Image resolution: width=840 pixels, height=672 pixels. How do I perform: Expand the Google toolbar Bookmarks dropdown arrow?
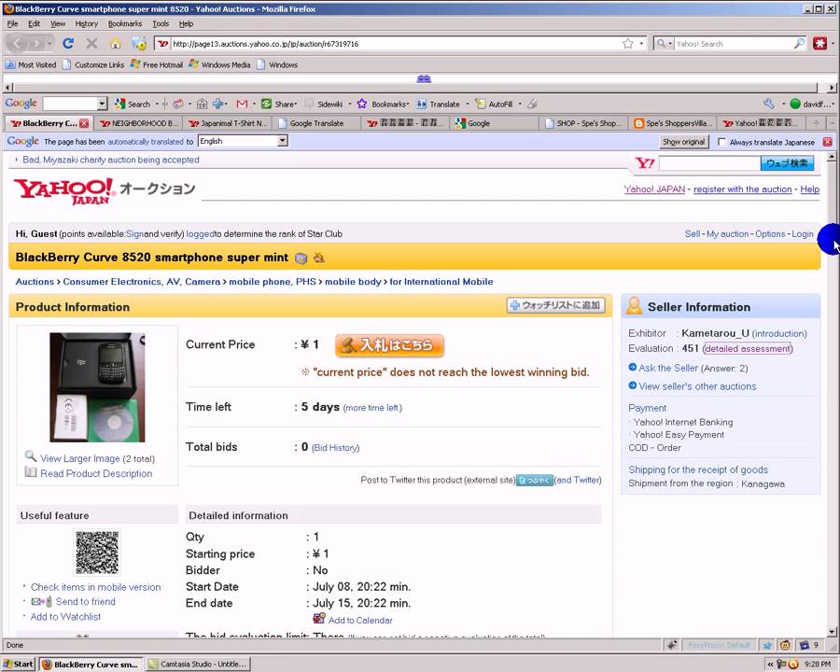(x=408, y=105)
